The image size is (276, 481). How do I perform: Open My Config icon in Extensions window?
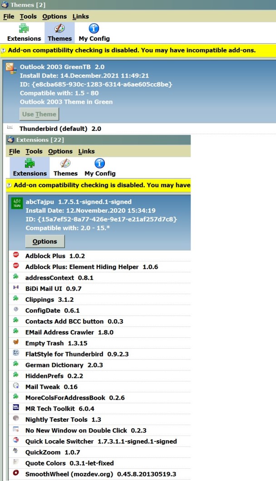(99, 163)
